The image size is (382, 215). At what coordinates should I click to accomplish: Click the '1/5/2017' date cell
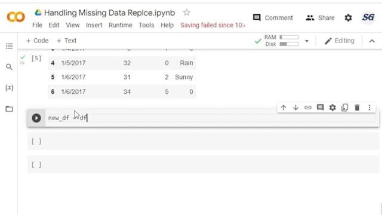(x=73, y=63)
